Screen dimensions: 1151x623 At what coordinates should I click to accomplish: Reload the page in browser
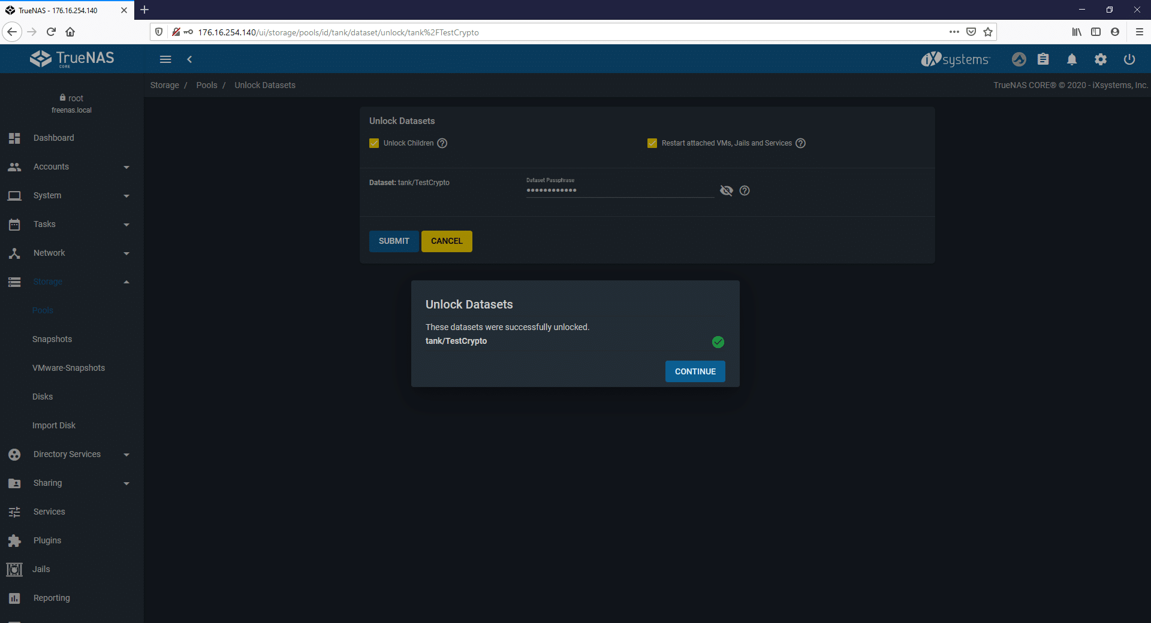click(51, 32)
